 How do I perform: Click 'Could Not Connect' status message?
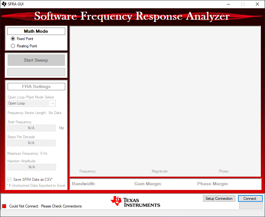coord(45,206)
